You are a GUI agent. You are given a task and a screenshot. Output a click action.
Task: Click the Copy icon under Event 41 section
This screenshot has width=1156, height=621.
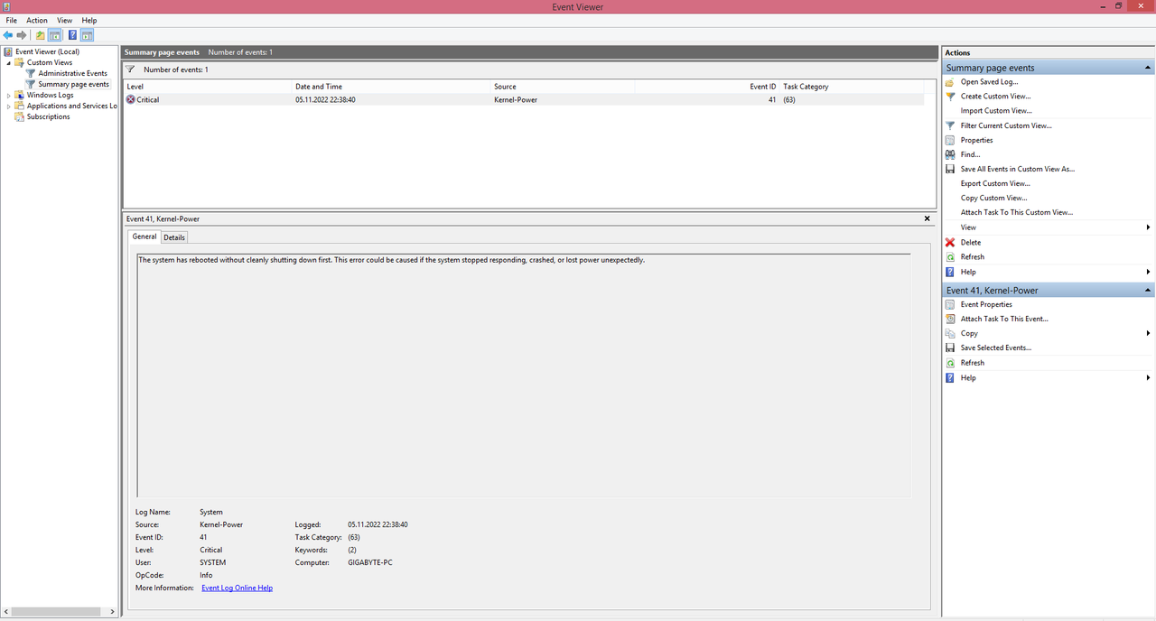coord(950,333)
